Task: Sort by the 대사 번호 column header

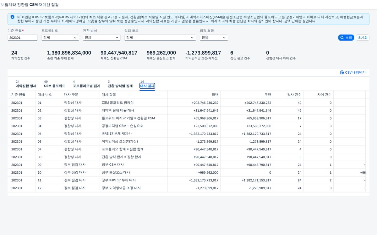Action: coord(49,95)
